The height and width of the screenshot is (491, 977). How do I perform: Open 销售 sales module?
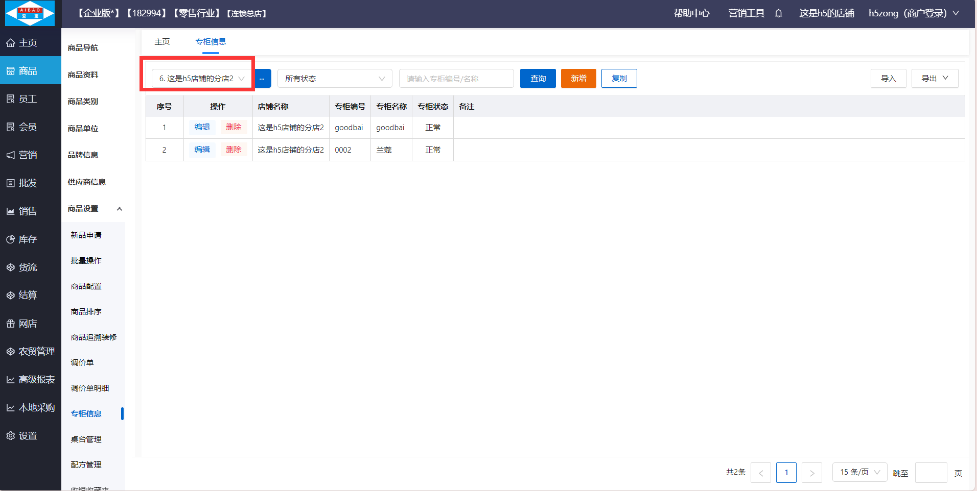tap(30, 211)
